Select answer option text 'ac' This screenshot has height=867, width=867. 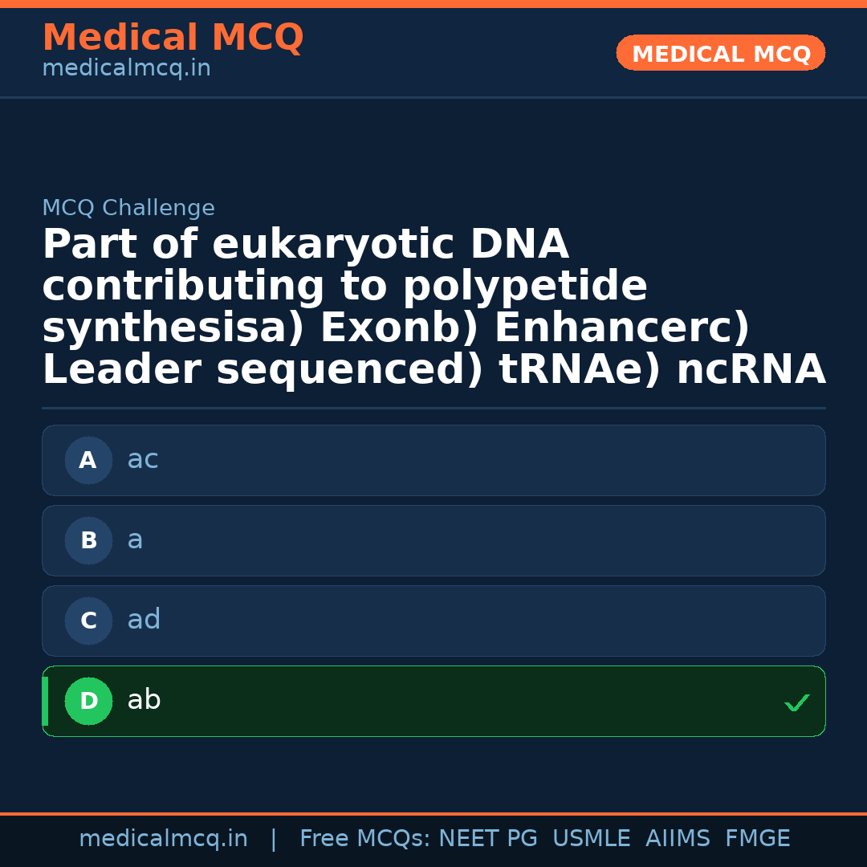(x=143, y=460)
